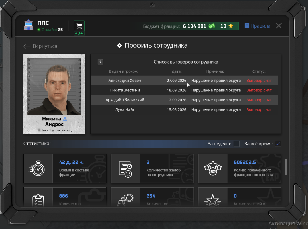Click the blue user icon beside Никита
This screenshot has height=229, width=308.
pos(65,119)
